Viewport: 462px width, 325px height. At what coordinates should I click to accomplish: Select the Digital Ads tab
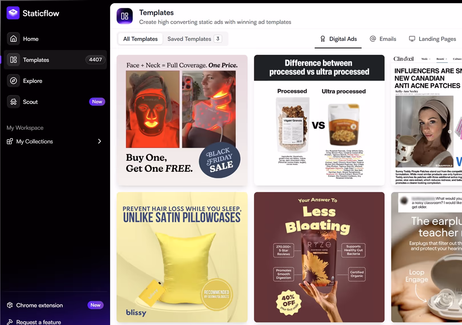[339, 39]
